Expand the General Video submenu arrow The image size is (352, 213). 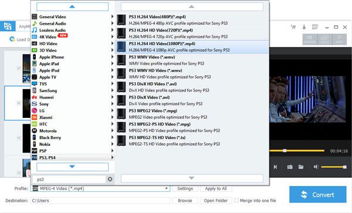(112, 16)
